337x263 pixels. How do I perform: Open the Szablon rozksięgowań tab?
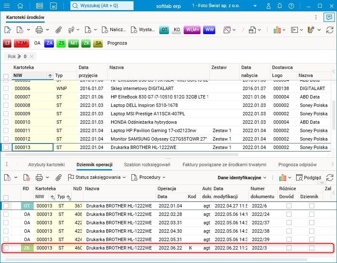pyautogui.click(x=147, y=165)
